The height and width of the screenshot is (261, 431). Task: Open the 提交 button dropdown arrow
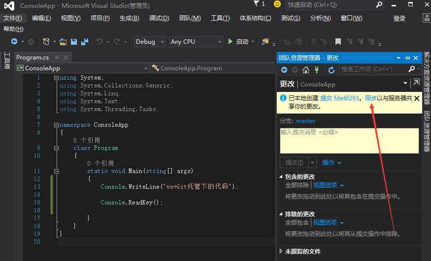coord(312,163)
